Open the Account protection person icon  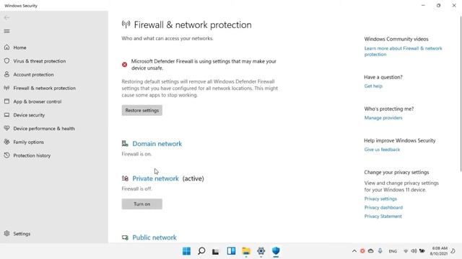pyautogui.click(x=6, y=74)
